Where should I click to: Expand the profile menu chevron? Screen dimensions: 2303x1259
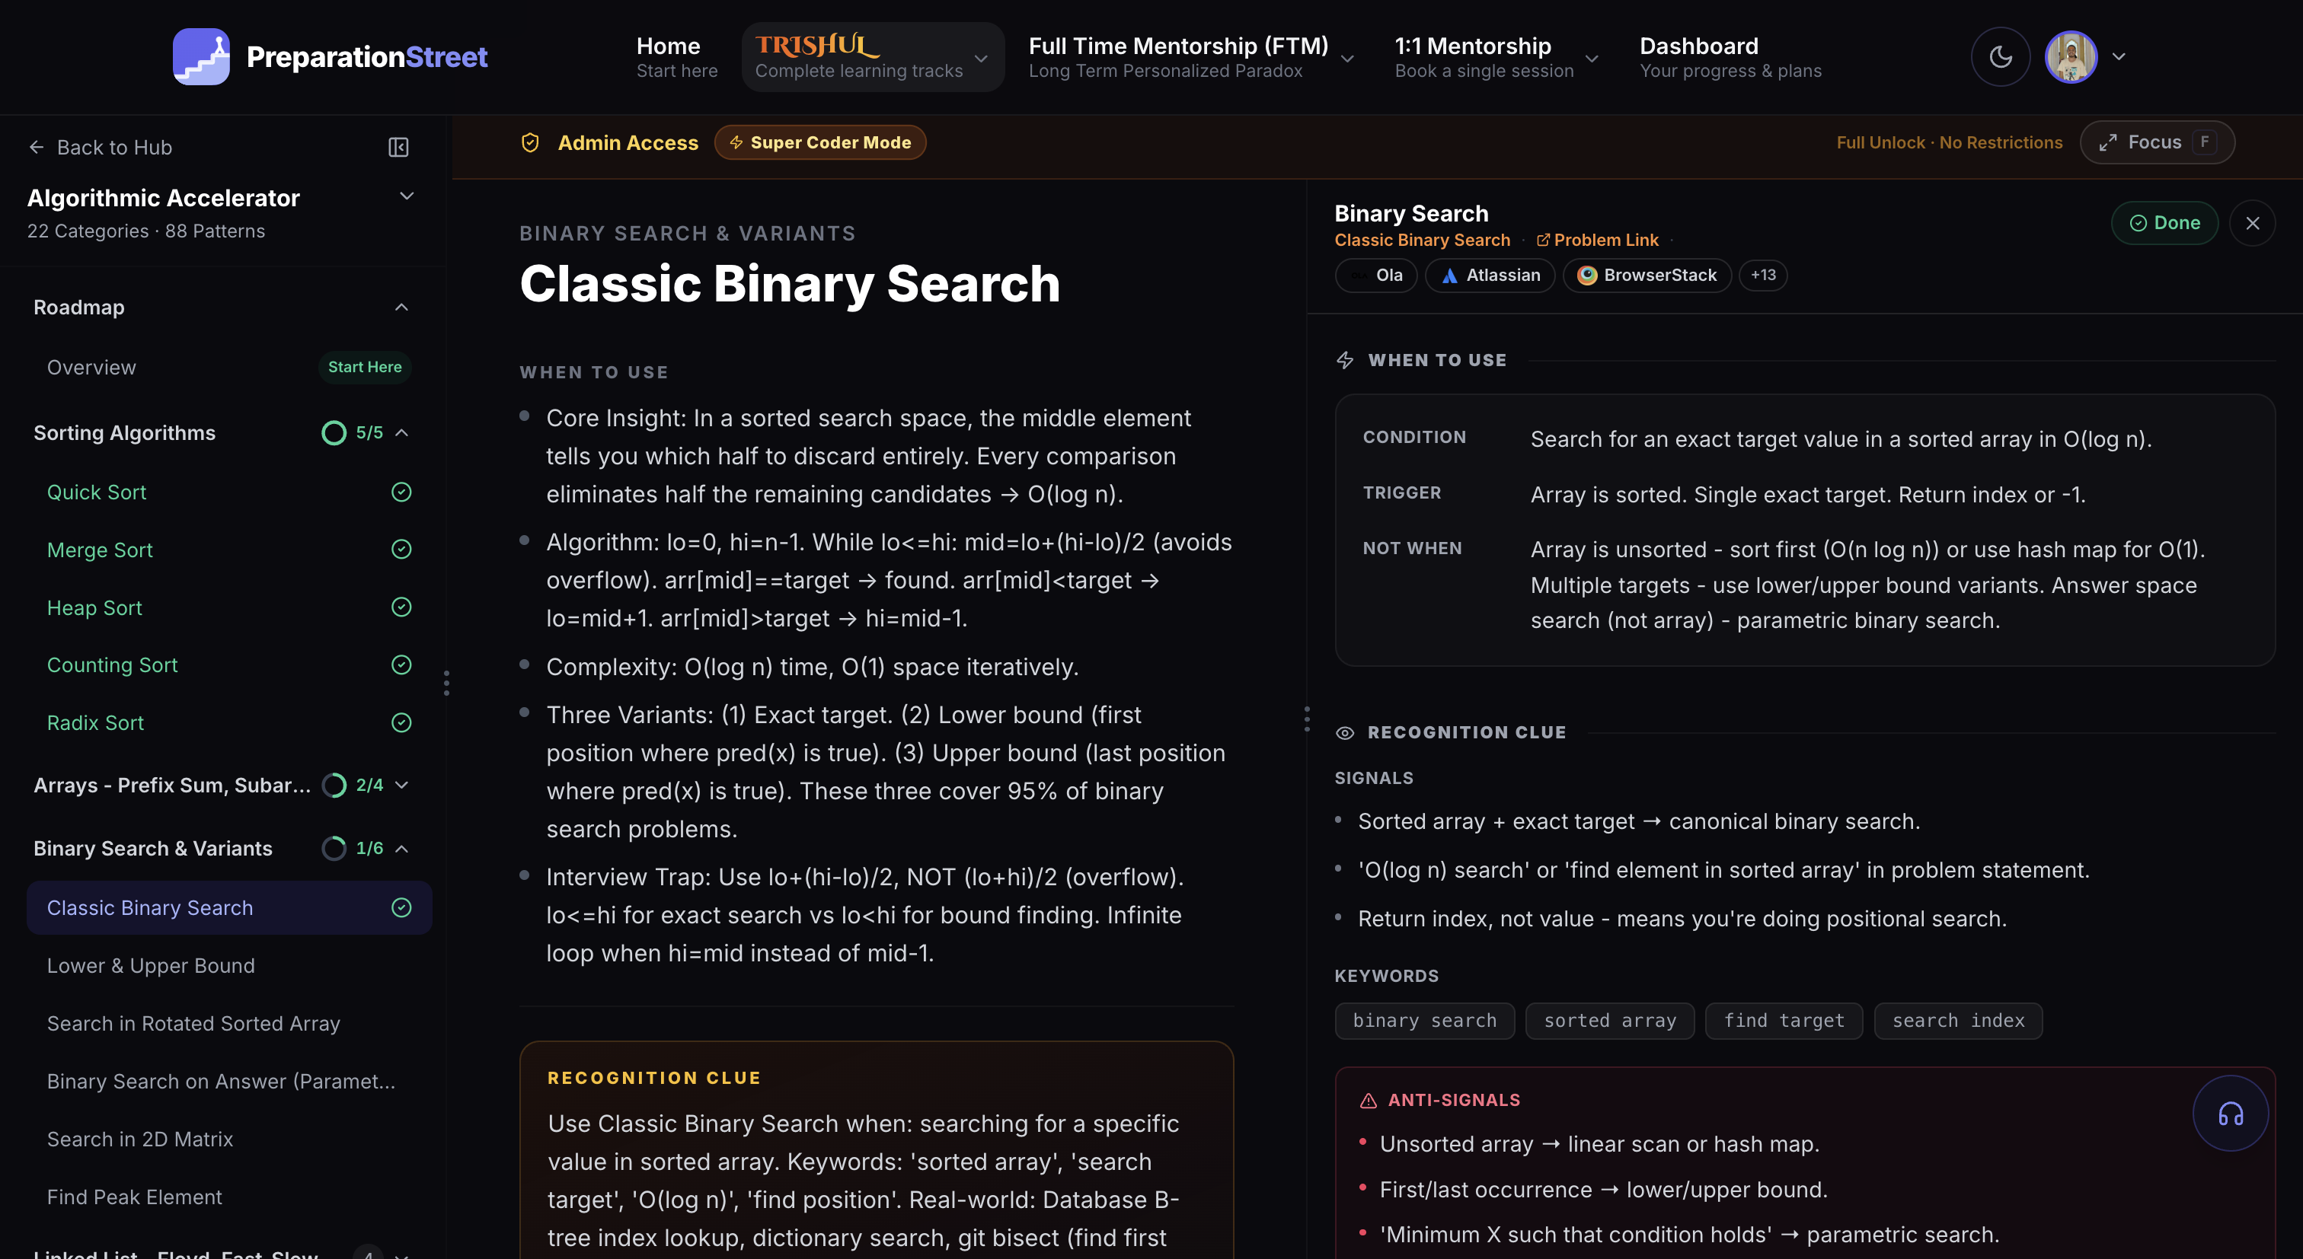pos(2119,56)
